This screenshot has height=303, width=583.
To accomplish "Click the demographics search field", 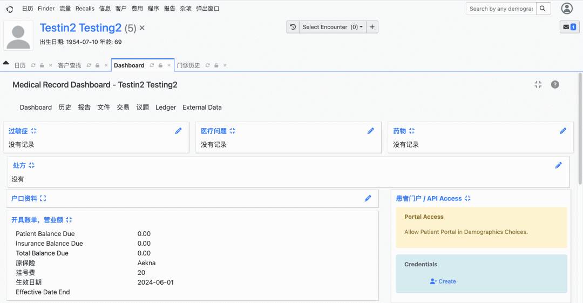I will 501,9.
